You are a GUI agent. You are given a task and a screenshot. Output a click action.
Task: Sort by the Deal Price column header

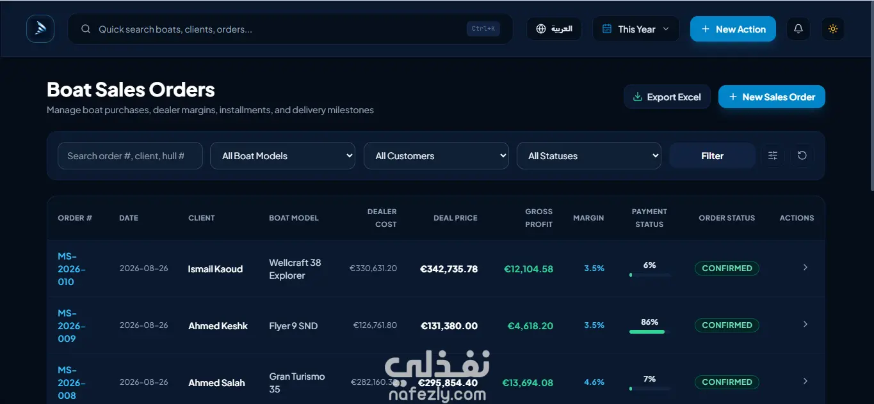tap(455, 218)
